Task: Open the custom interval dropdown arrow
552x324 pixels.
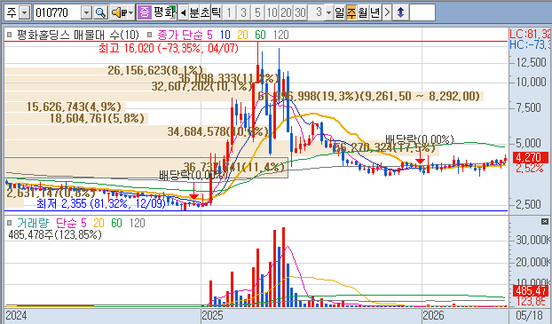Action: [x=329, y=13]
